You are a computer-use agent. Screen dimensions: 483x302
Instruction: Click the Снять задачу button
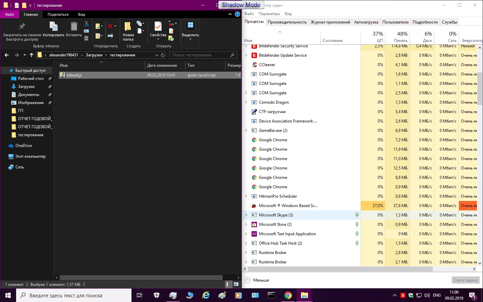point(465,280)
